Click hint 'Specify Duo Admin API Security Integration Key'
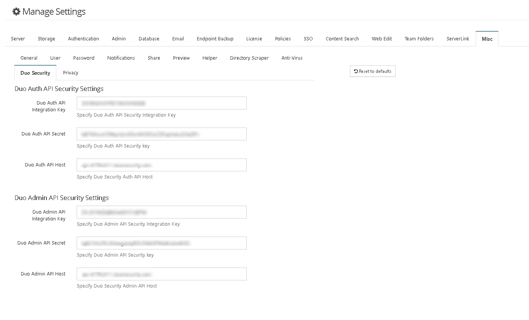The height and width of the screenshot is (320, 529). (128, 224)
